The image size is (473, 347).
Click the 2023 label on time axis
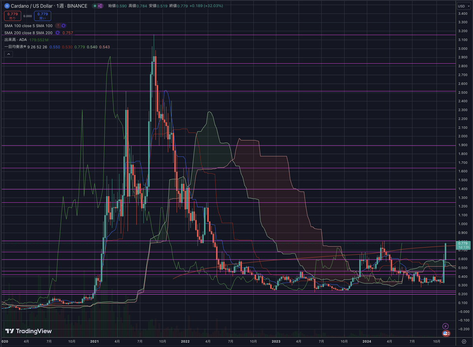click(276, 341)
